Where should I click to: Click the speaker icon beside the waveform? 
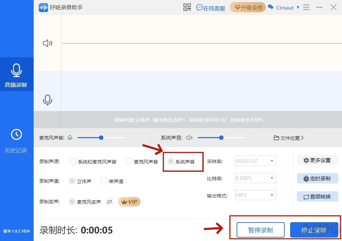point(47,43)
